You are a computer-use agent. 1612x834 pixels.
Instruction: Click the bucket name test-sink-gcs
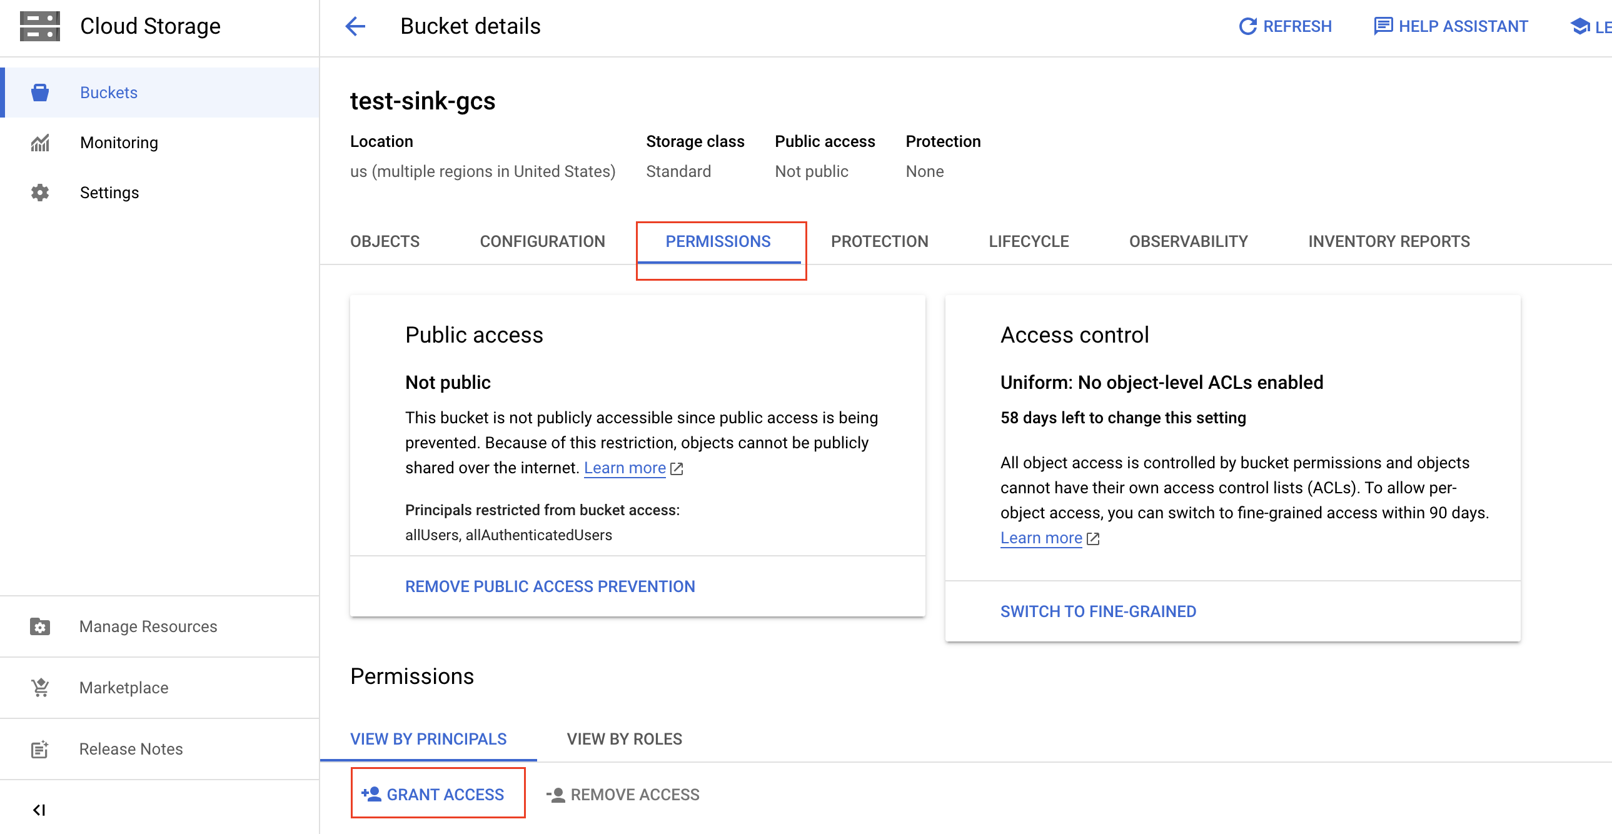[423, 101]
